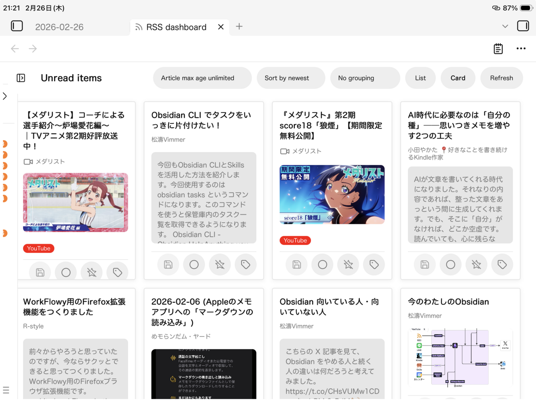The height and width of the screenshot is (402, 536).
Task: Save the AI時代に必要なのは article
Action: coord(425,265)
